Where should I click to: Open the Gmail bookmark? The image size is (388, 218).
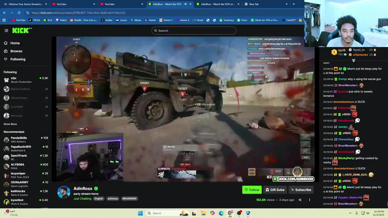pos(198,20)
